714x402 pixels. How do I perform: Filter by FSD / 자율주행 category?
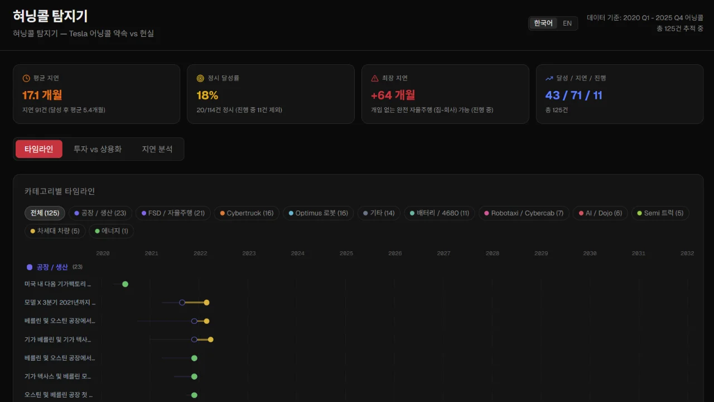[173, 213]
